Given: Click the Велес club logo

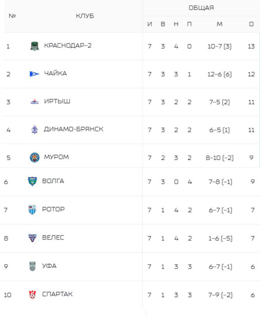Looking at the screenshot, I should point(32,238).
